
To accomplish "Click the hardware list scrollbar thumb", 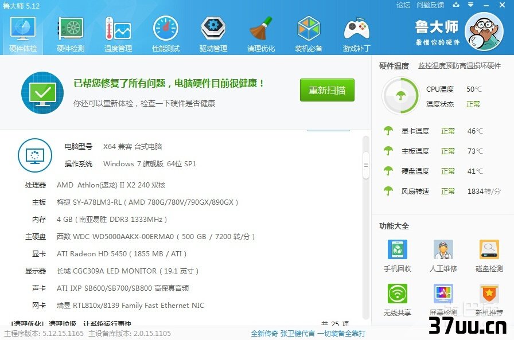I will [366, 165].
